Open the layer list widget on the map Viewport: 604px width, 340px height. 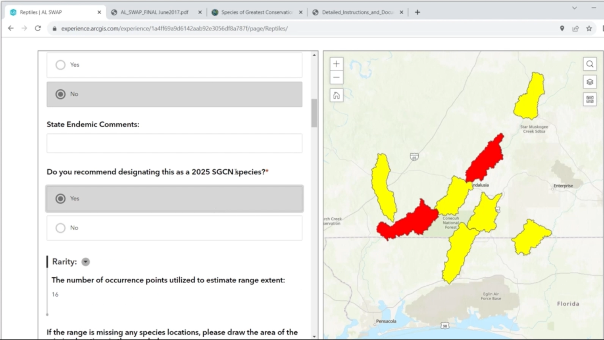pos(590,82)
